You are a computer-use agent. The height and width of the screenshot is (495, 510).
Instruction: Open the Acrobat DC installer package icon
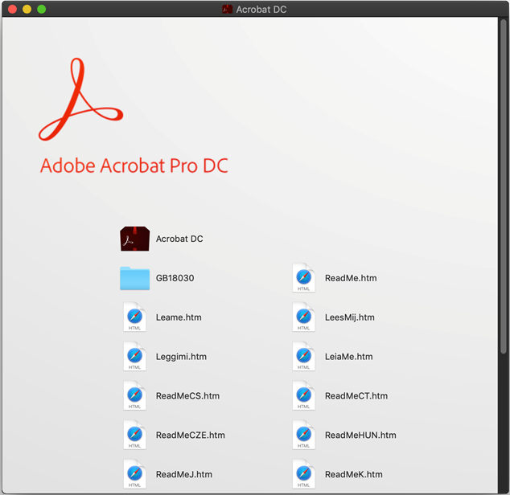coord(134,239)
